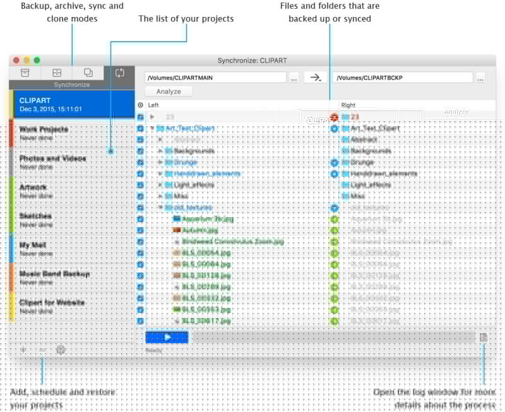Toggle checkbox for Autumn.jpg file

click(140, 230)
